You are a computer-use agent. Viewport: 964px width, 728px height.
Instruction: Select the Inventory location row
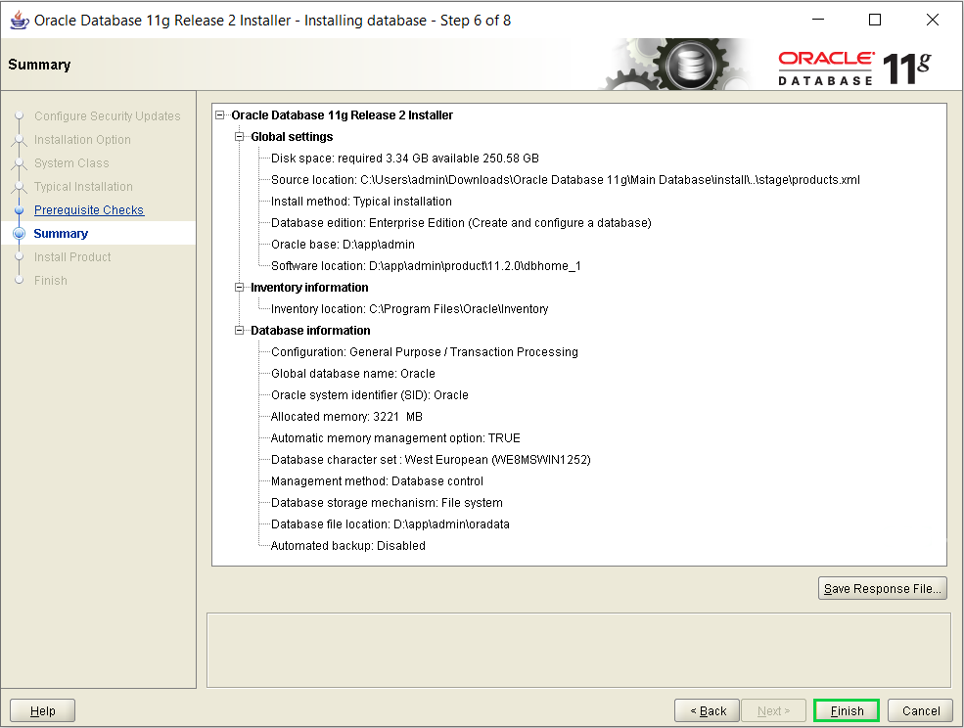[409, 308]
